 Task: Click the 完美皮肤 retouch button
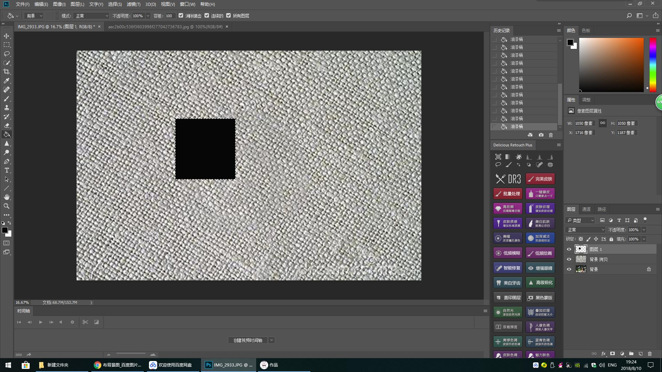540,179
